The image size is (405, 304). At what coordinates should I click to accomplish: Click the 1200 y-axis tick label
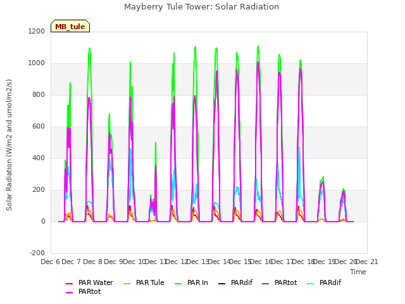[x=37, y=31]
